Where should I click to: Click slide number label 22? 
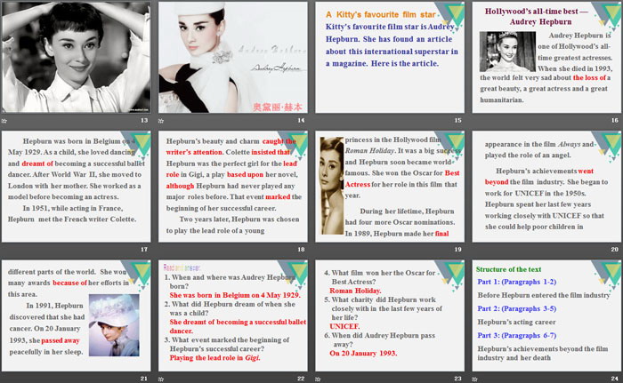301,379
